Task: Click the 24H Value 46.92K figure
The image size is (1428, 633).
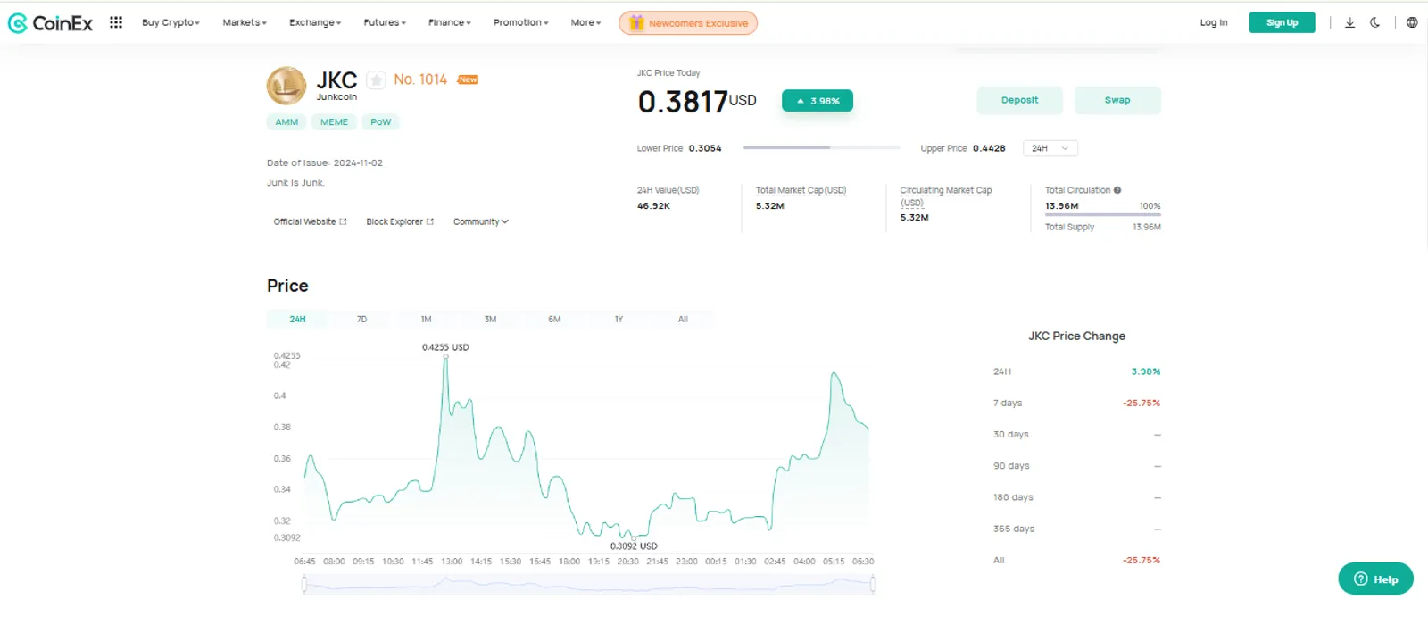Action: tap(653, 206)
